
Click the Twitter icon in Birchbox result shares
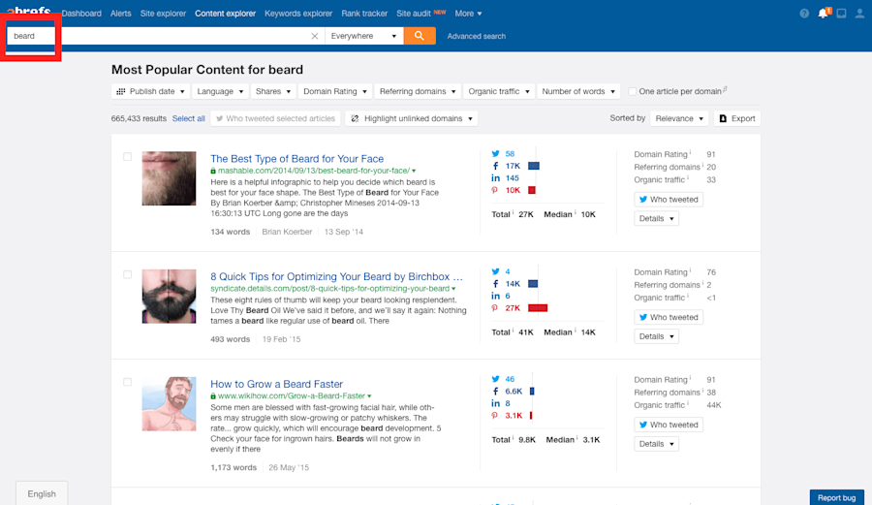[x=495, y=271]
